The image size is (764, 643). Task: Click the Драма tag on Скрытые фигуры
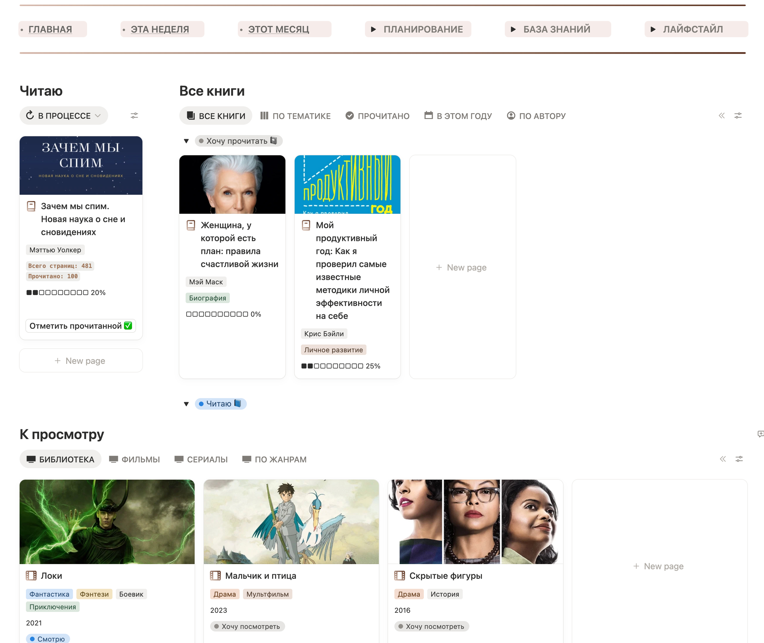409,594
